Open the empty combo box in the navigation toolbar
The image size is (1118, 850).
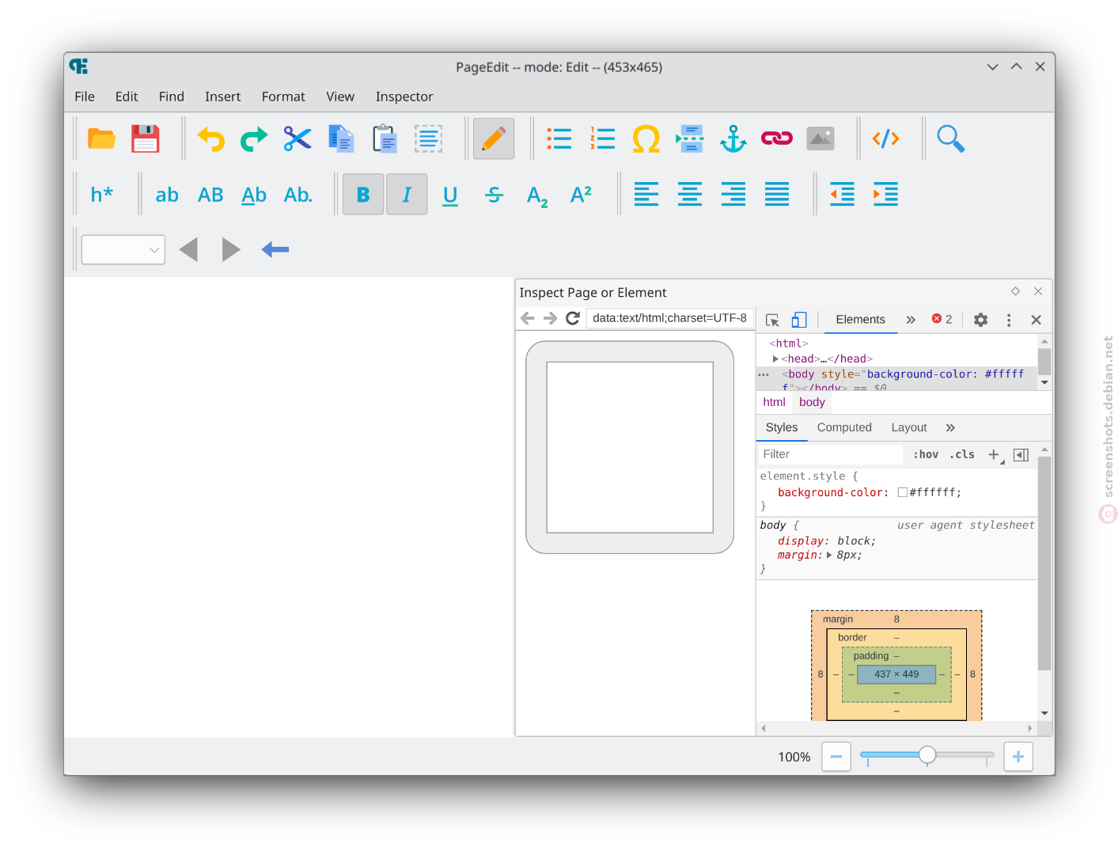click(x=123, y=250)
